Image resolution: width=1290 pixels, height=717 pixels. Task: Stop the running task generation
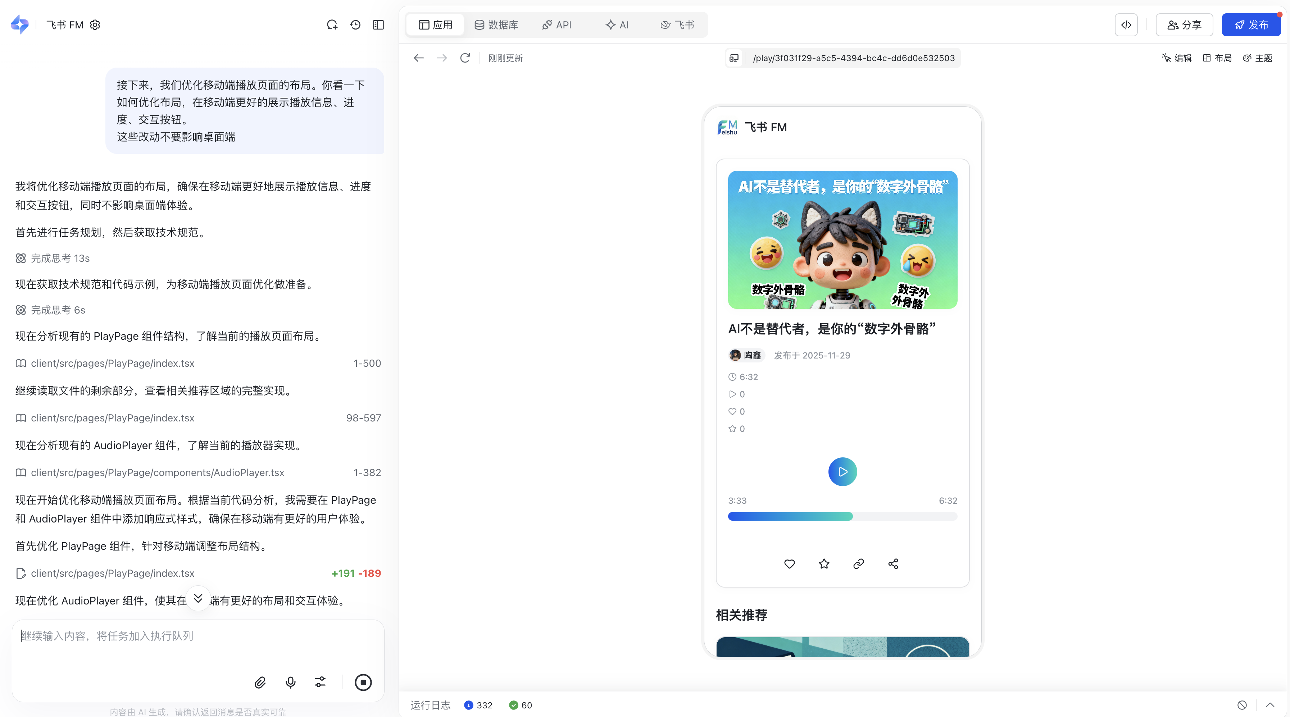click(x=363, y=682)
